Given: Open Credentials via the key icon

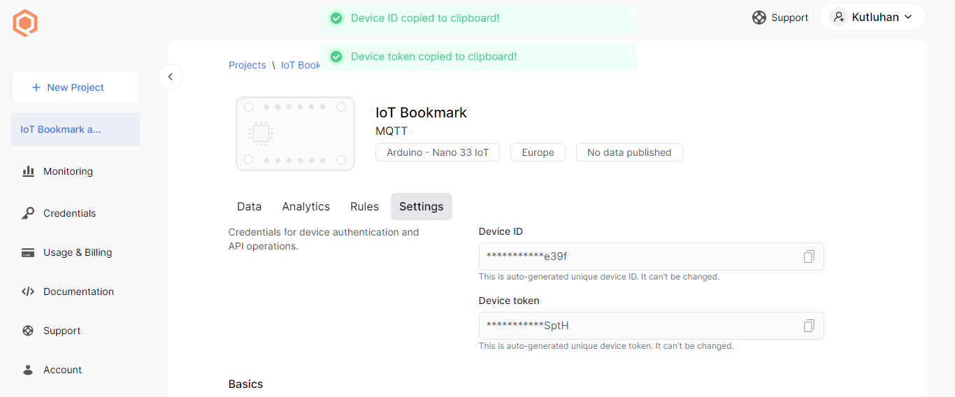Looking at the screenshot, I should (29, 213).
